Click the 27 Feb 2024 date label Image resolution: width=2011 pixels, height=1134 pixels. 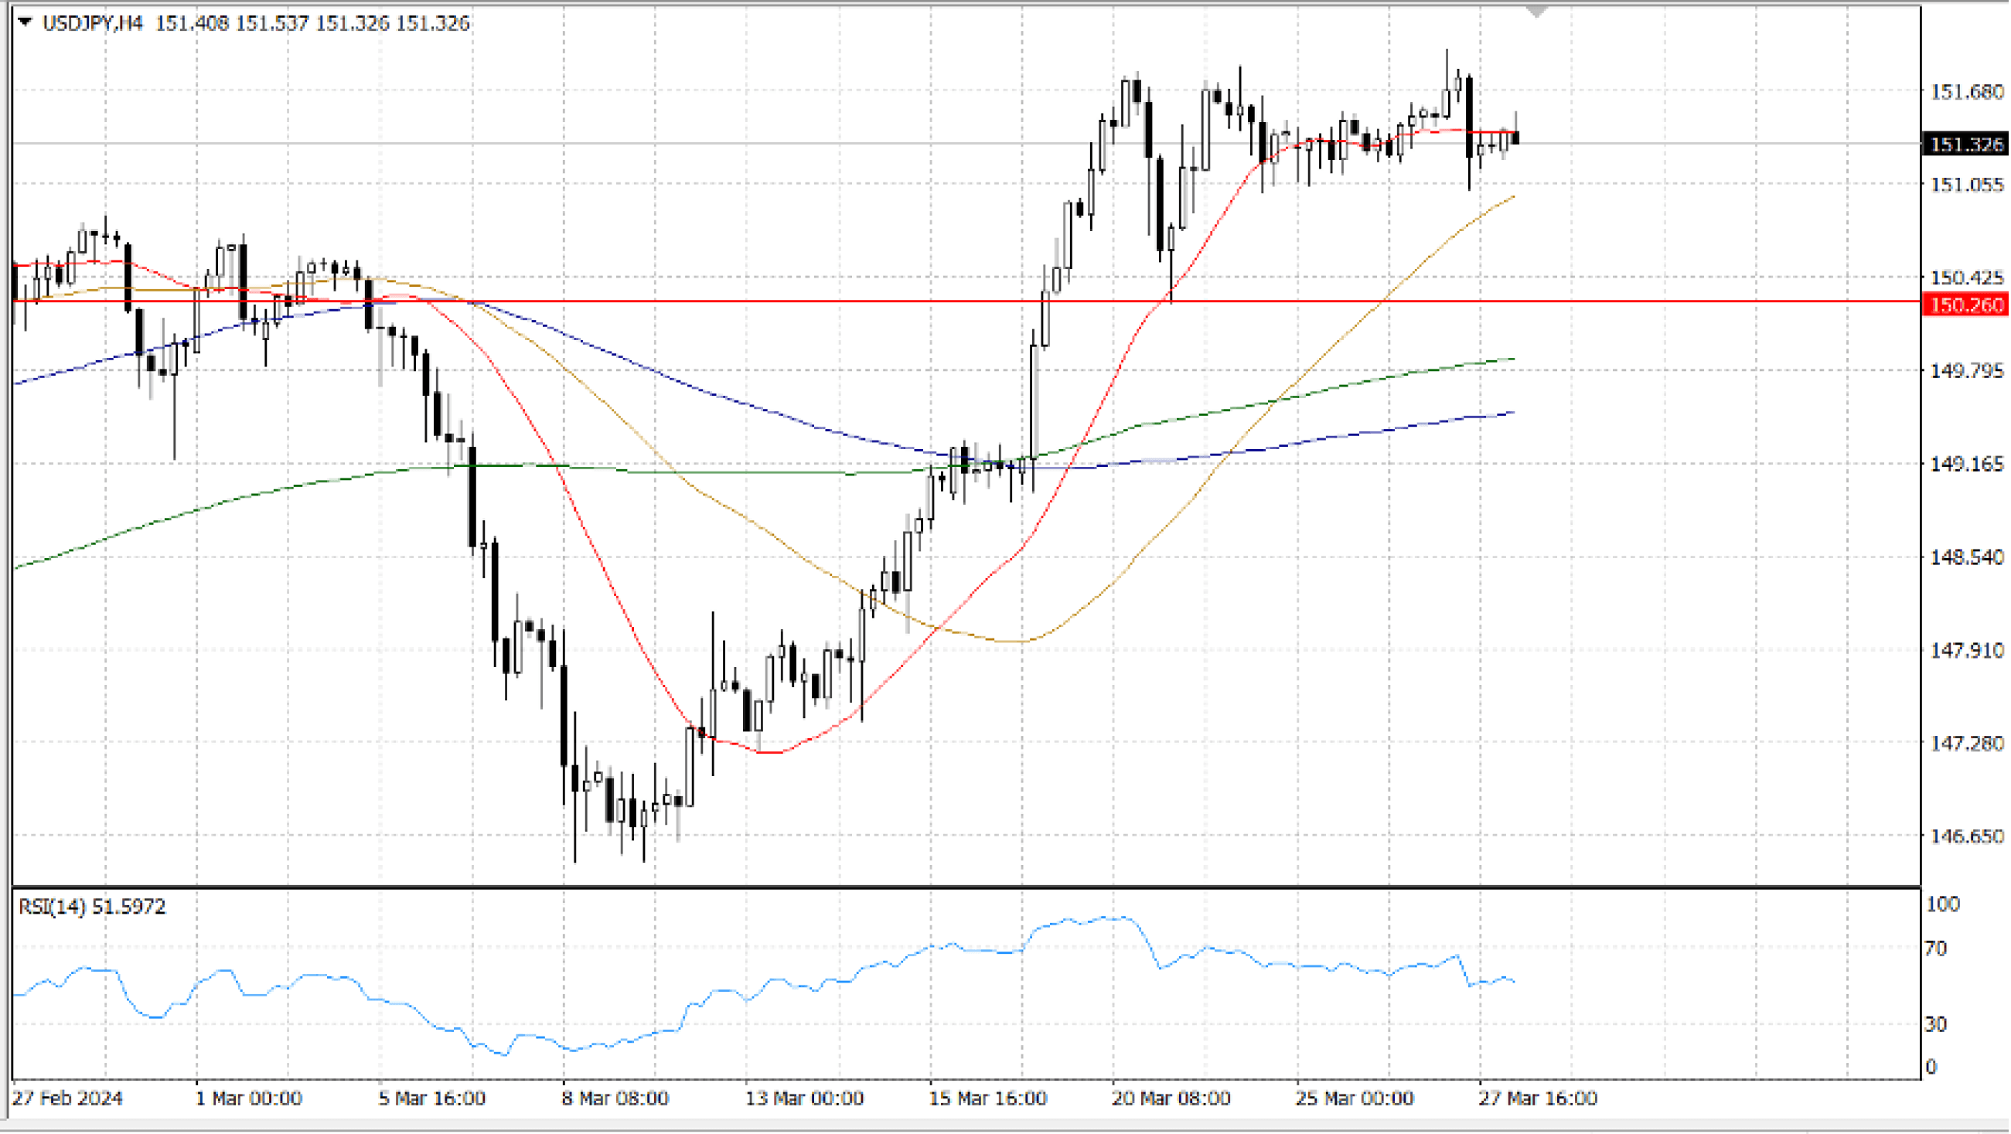coord(67,1099)
